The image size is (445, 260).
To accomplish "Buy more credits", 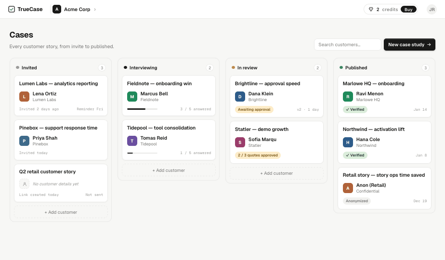I will (408, 9).
